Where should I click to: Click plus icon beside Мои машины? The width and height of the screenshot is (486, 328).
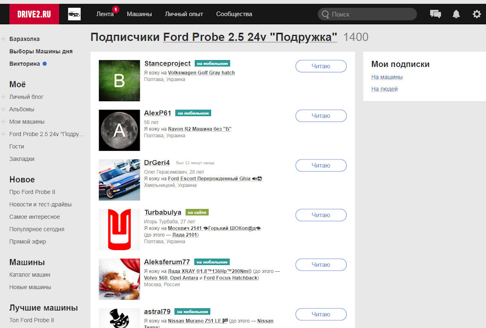click(4, 121)
